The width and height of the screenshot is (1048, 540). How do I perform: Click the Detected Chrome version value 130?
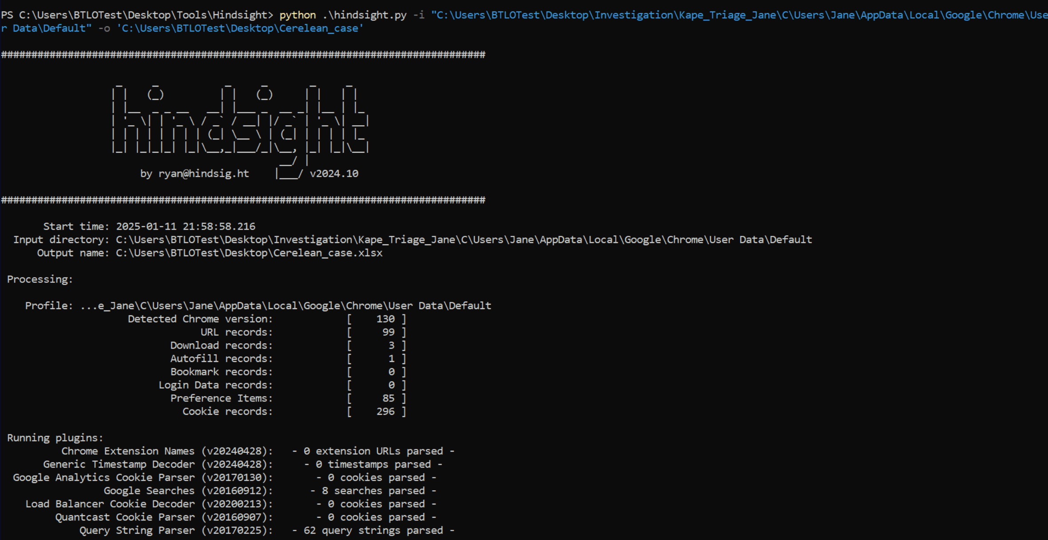tap(385, 319)
